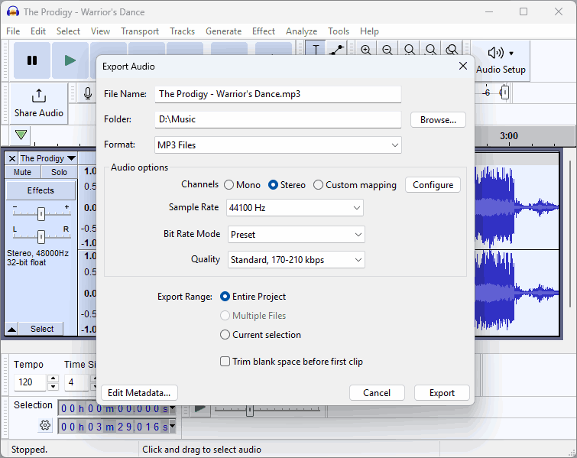Image resolution: width=577 pixels, height=458 pixels.
Task: Increase the Tempo value with up arrow
Action: pyautogui.click(x=53, y=378)
